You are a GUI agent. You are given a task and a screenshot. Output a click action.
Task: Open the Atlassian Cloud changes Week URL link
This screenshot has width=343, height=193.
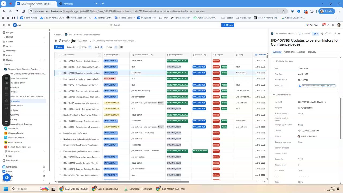pos(318,86)
